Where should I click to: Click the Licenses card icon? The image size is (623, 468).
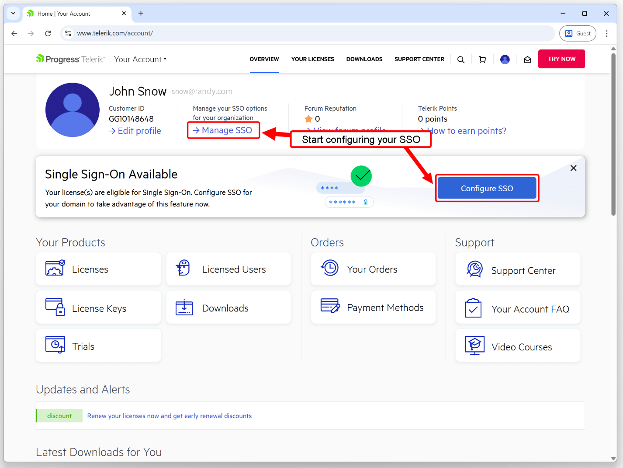[x=55, y=268]
